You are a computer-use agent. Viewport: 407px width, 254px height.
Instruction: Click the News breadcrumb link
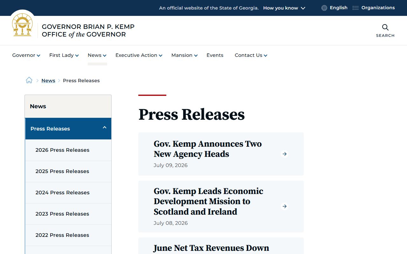pyautogui.click(x=48, y=81)
